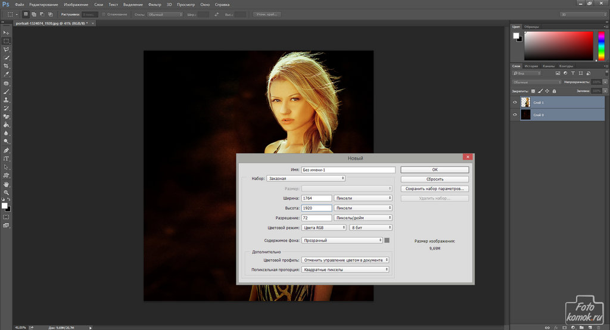Select the Lasso tool
Screen dimensions: 610x330
tap(7, 49)
